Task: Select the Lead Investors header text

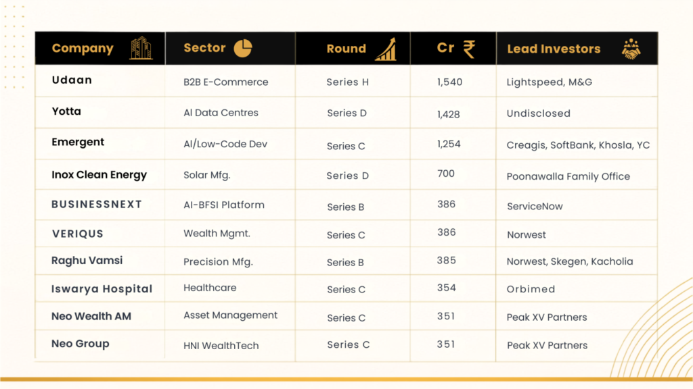Action: (x=554, y=49)
